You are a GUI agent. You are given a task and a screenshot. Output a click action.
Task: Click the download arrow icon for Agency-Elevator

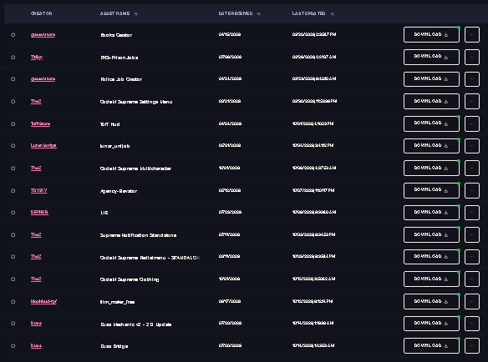446,190
